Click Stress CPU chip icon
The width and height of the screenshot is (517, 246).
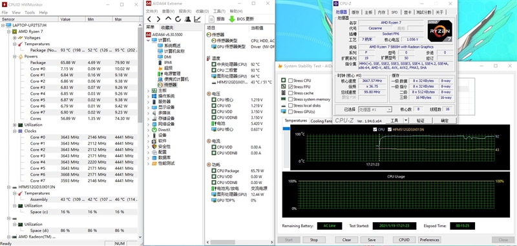[x=283, y=80]
